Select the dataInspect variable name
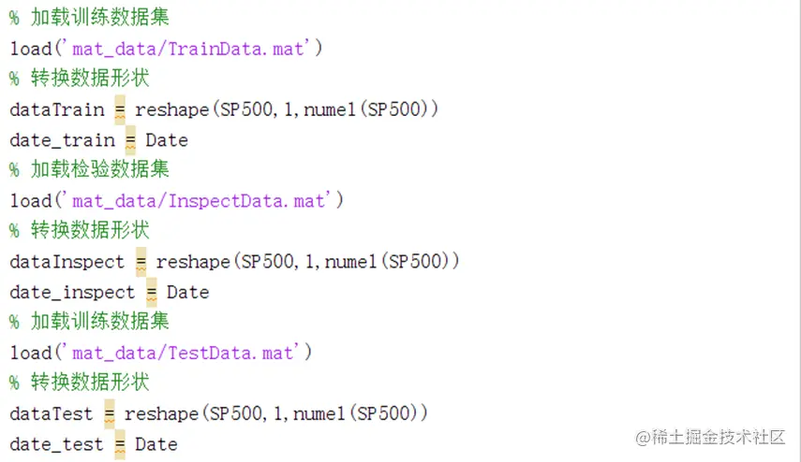This screenshot has height=462, width=801. pos(67,263)
